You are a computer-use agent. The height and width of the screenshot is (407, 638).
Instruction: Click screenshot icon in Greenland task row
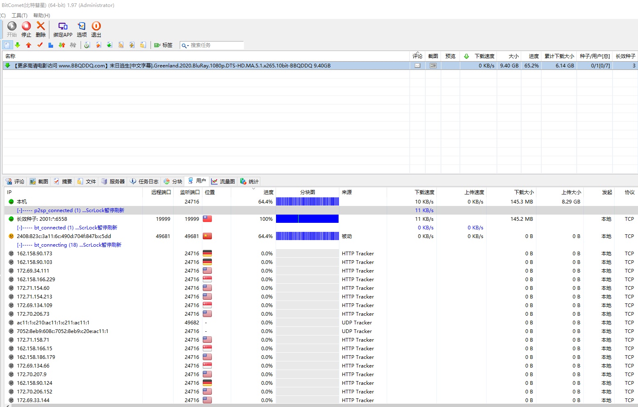[x=433, y=66]
